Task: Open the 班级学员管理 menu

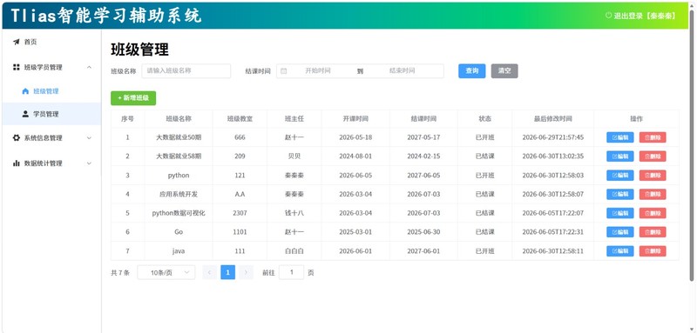Action: point(51,68)
